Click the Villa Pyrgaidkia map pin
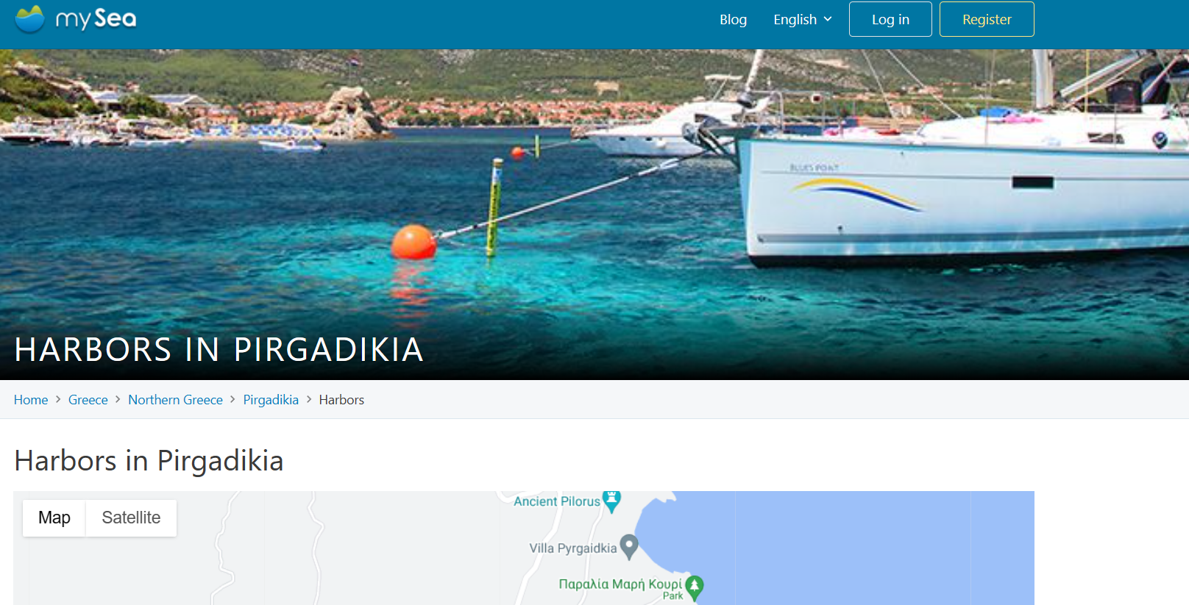 pos(628,547)
